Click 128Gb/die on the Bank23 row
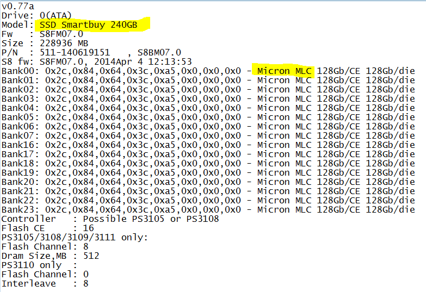The image size is (426, 292). [x=390, y=209]
